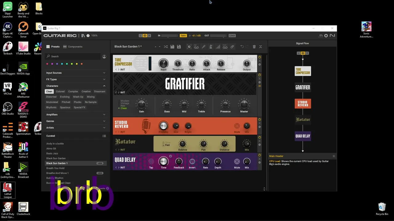This screenshot has width=394, height=221.
Task: Collapse the Tube Compressor module view
Action: tap(259, 61)
